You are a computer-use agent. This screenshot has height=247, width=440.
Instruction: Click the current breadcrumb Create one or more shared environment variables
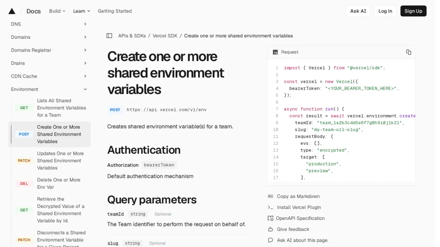pyautogui.click(x=238, y=36)
